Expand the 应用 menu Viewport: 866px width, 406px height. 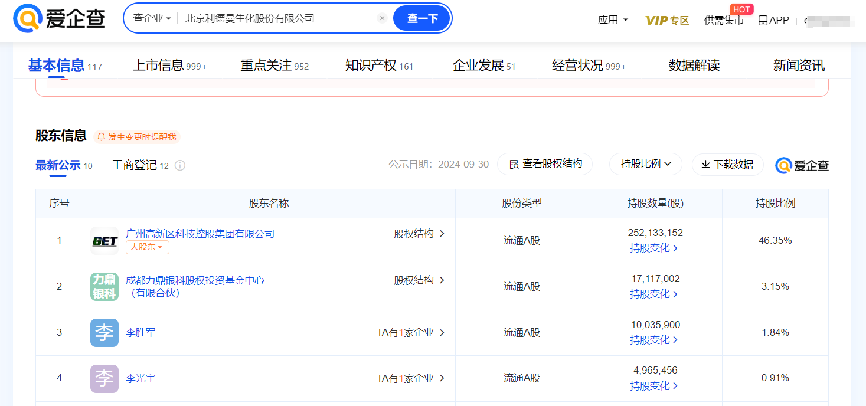613,20
